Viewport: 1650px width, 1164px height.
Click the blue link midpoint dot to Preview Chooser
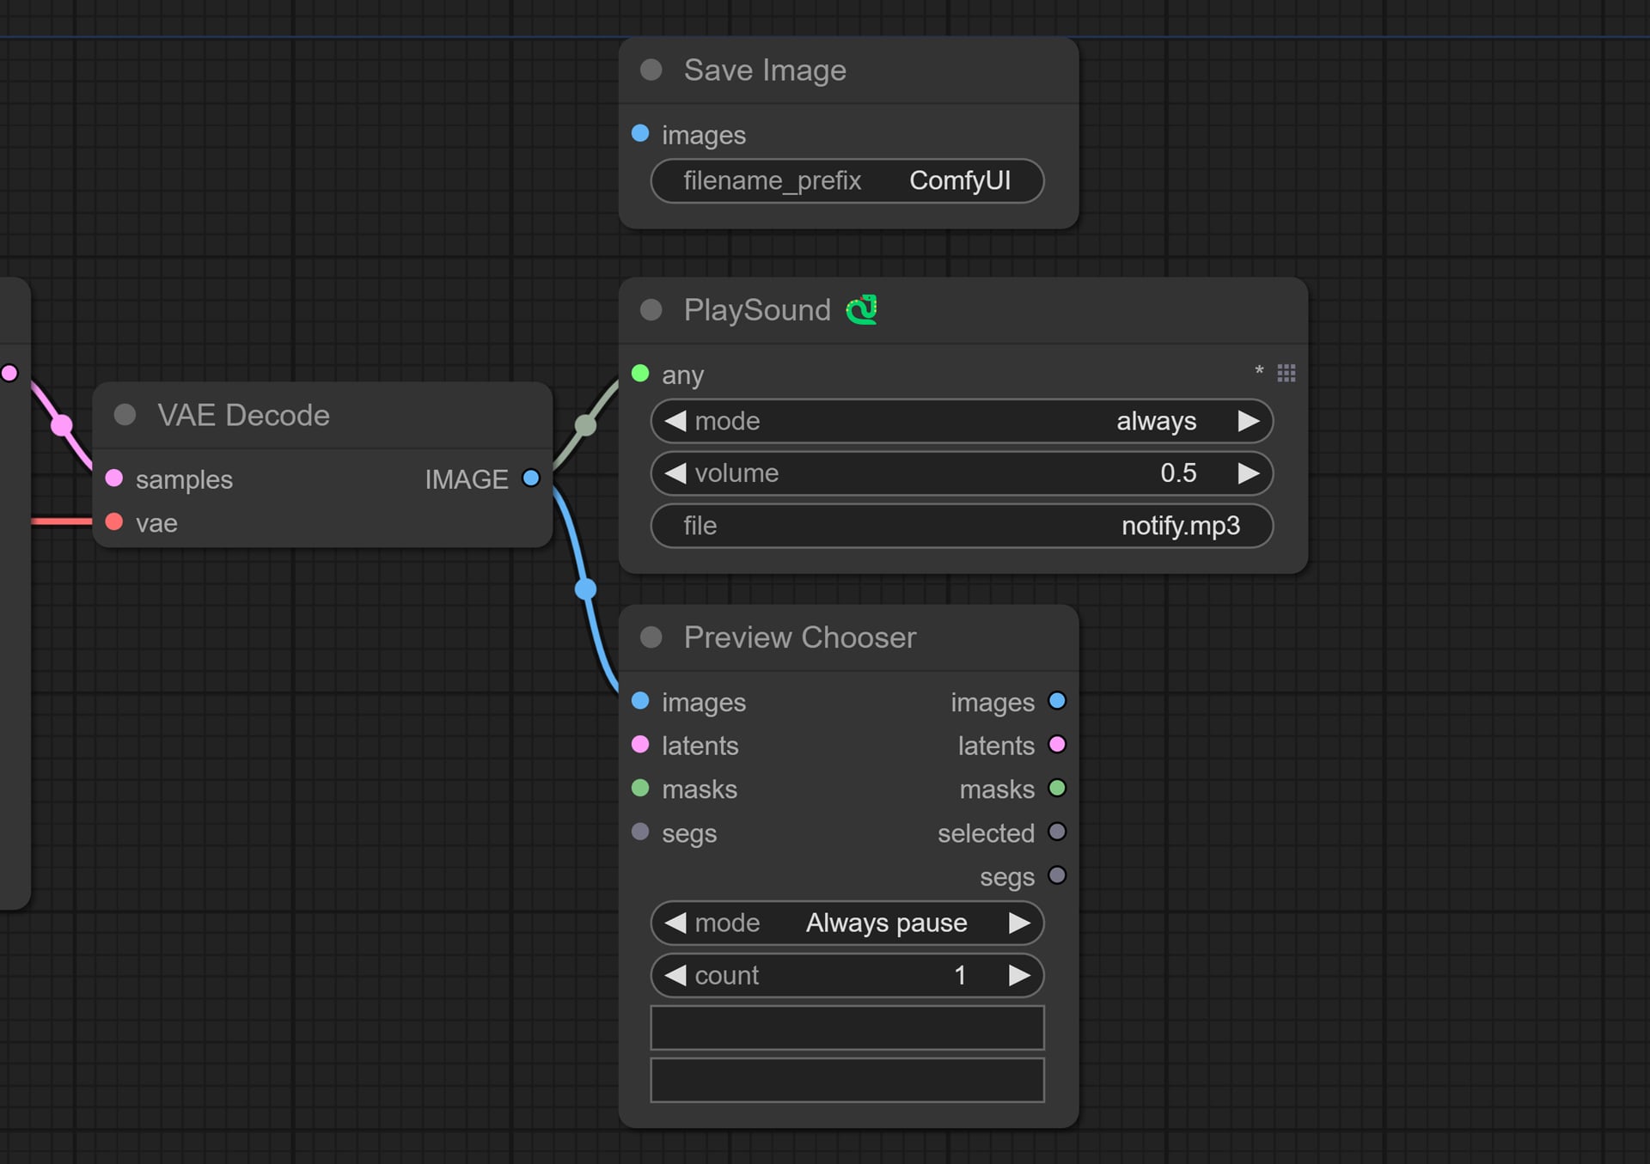585,589
